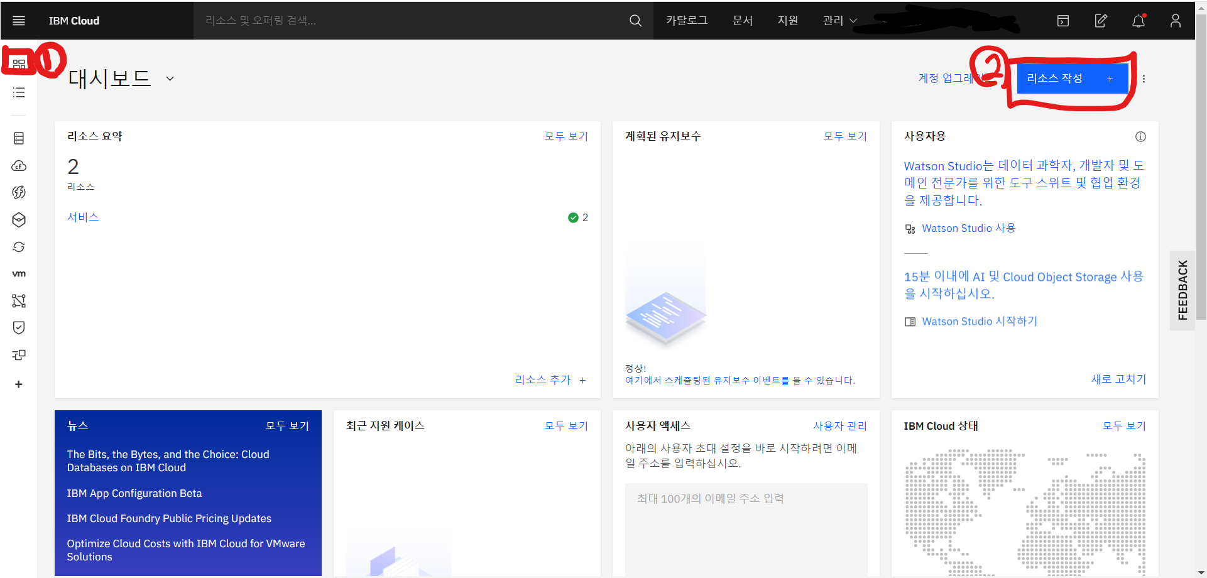Open the dashboard overflow three-dot menu
1207x578 pixels.
(1144, 79)
